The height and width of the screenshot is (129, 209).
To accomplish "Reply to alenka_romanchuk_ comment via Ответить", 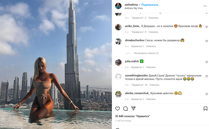I will point(151,99).
